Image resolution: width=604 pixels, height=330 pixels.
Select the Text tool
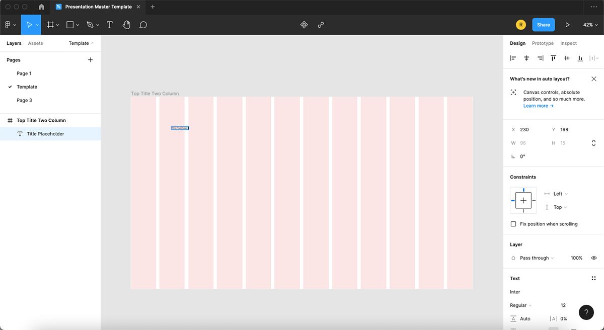110,24
